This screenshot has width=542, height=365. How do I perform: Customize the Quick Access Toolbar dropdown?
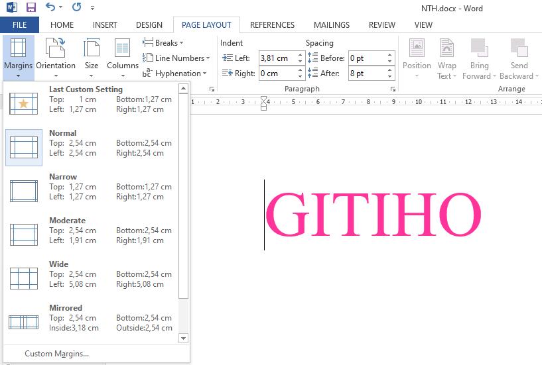tap(92, 7)
